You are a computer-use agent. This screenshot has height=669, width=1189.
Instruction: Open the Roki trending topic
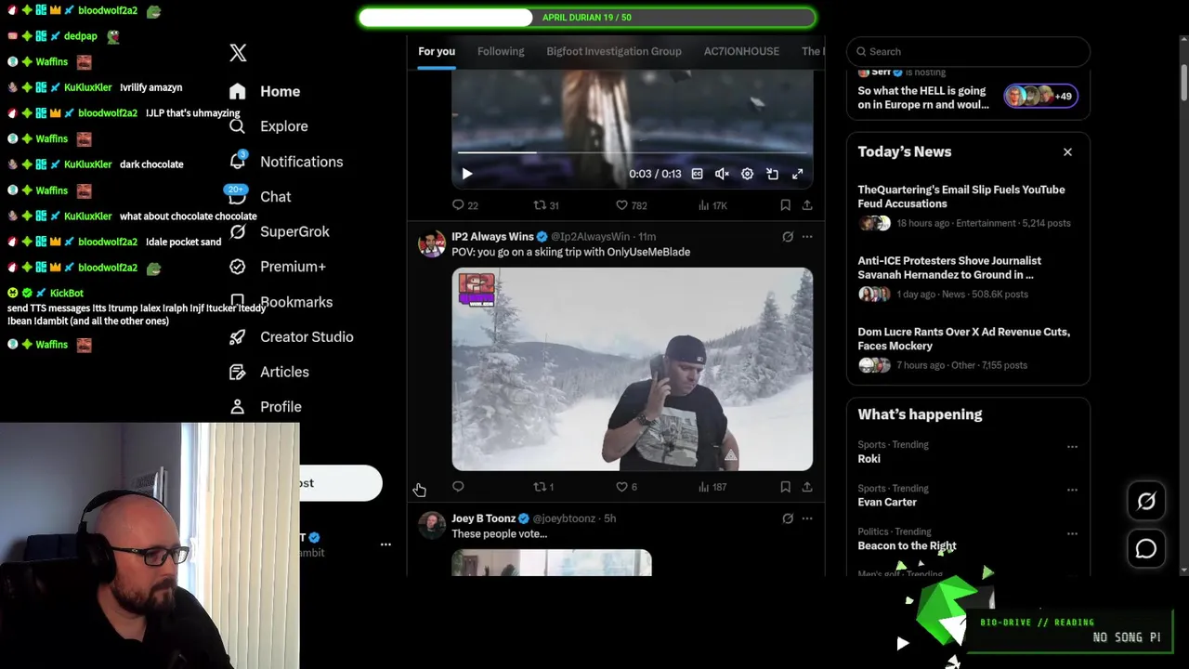coord(869,459)
